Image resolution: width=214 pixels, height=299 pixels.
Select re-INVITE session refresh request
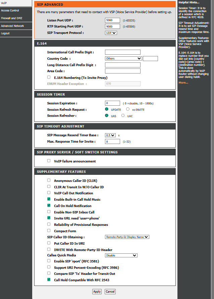click(x=128, y=109)
